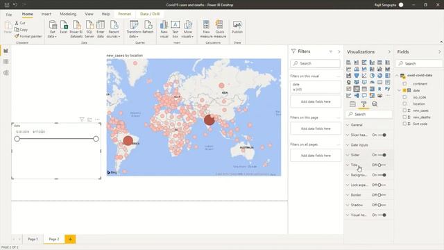Select the Decomposition tree visual
This screenshot has width=444, height=250.
coord(357,96)
